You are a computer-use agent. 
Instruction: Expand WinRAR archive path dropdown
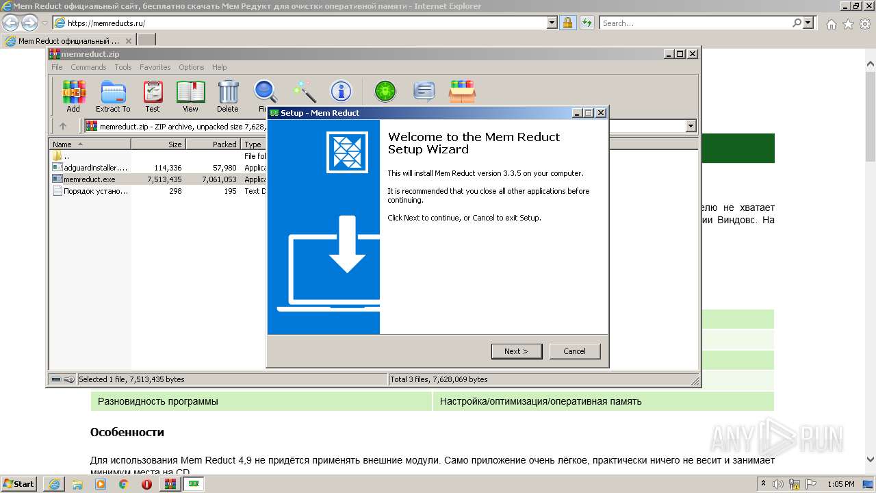tap(691, 126)
